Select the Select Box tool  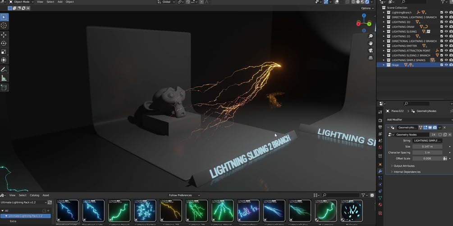pos(4,17)
